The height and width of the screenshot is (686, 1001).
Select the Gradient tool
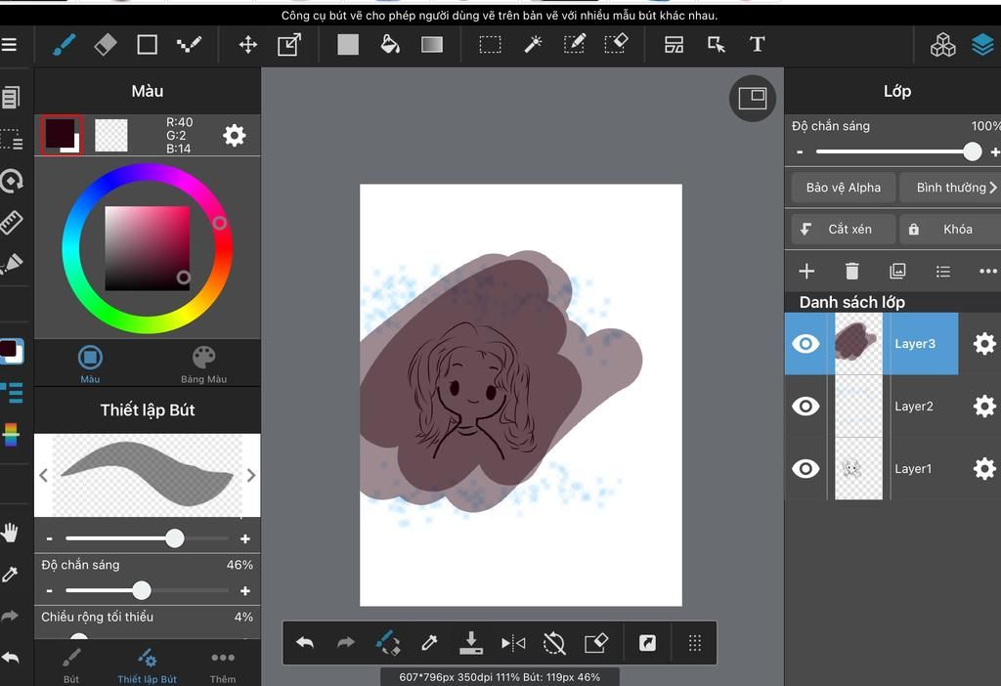click(432, 45)
